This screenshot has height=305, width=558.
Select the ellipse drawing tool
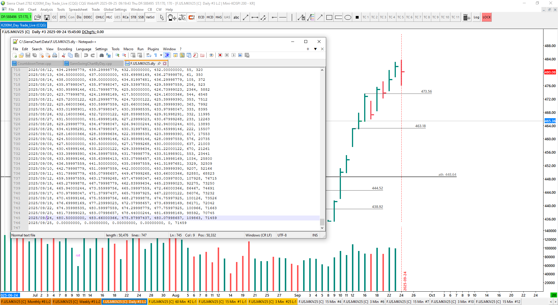pos(348,17)
